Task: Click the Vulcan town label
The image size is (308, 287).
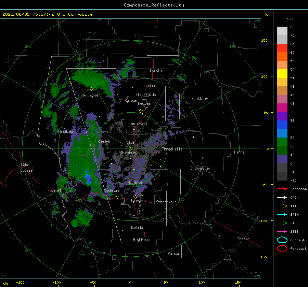Action: point(174,254)
